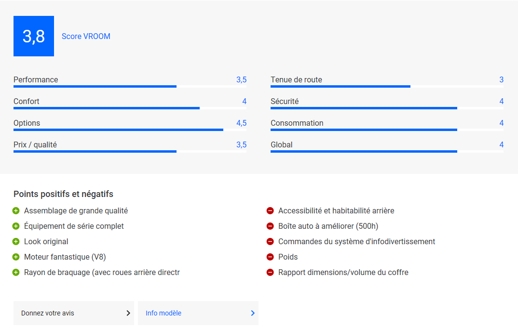Click the green plus icon beside Assemblage de grande qualité

(16, 211)
